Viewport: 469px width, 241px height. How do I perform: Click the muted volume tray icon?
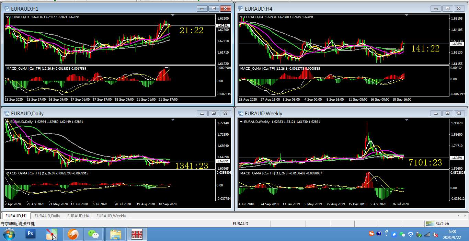coord(435,234)
